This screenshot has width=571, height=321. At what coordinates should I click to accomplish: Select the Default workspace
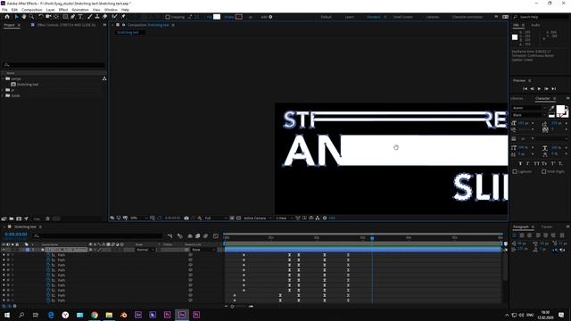(x=326, y=17)
